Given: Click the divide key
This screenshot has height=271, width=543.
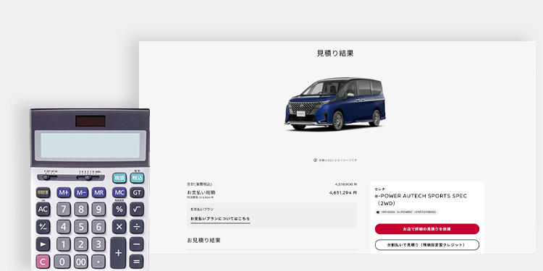Looking at the screenshot, I should (x=137, y=226).
